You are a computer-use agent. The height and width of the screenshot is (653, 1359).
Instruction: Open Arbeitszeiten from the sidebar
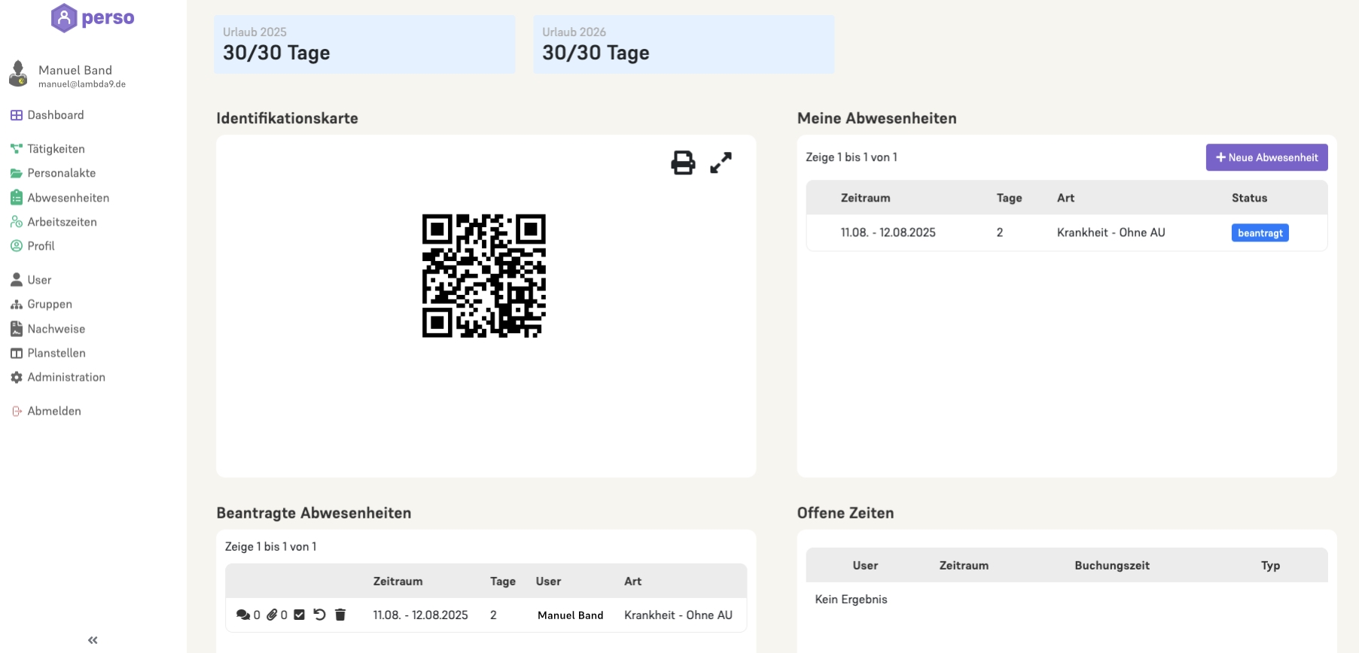point(62,222)
